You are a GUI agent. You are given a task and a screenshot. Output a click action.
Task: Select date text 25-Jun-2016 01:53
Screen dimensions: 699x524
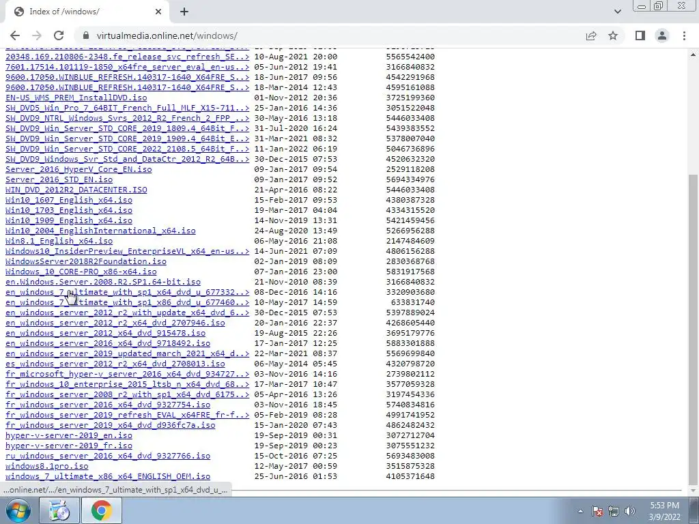pyautogui.click(x=296, y=477)
